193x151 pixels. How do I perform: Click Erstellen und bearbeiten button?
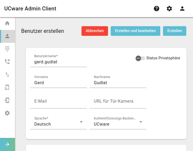(x=135, y=31)
